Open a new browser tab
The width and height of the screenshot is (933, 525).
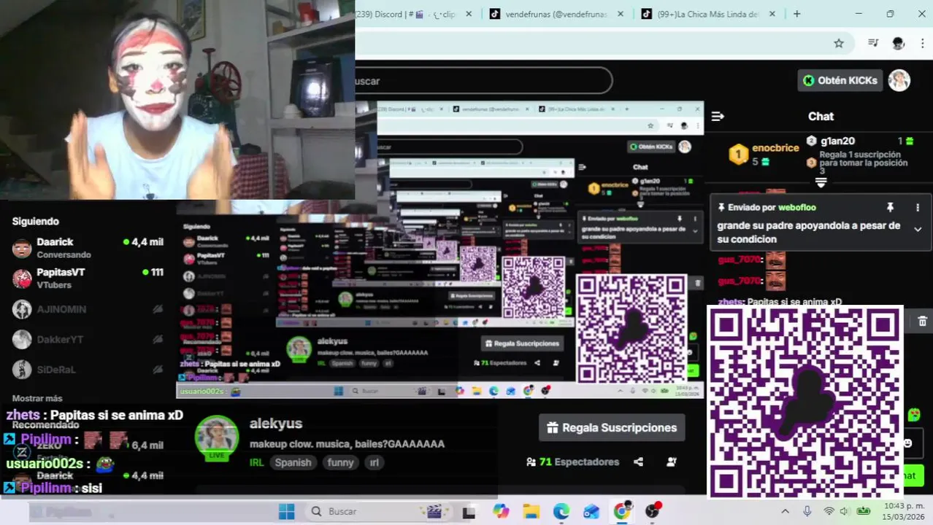pyautogui.click(x=796, y=14)
